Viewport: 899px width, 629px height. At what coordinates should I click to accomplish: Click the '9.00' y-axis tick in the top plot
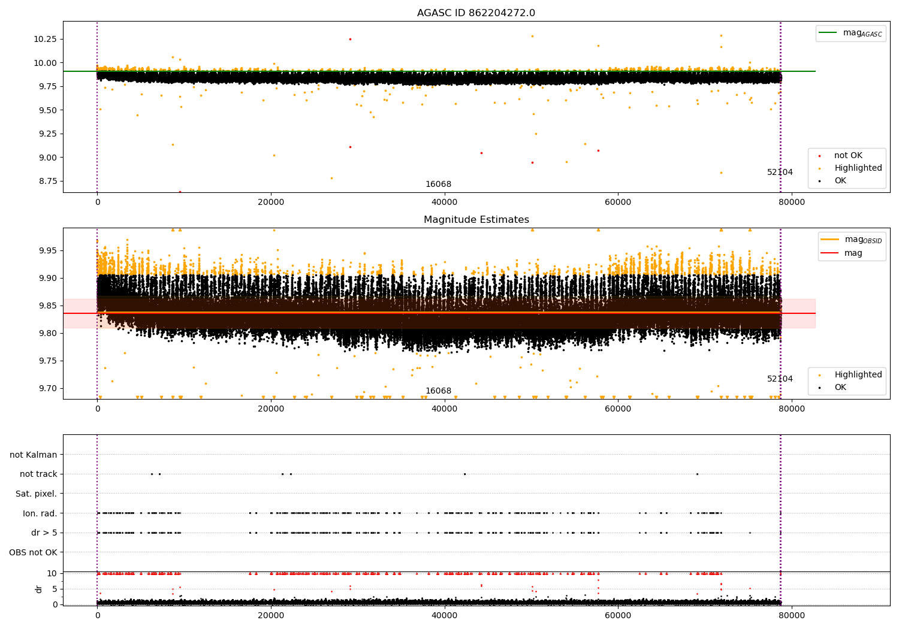coord(47,158)
